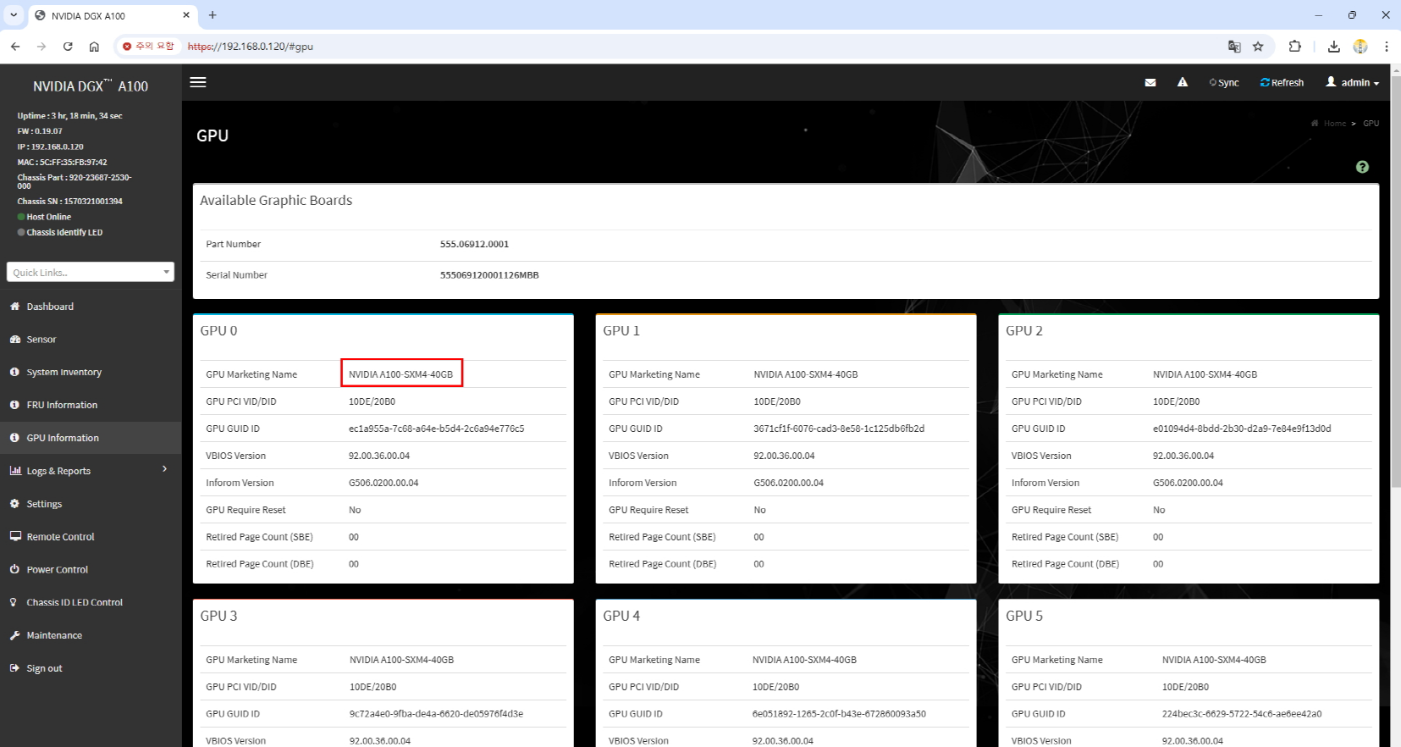Open the browser extensions puzzle icon

1294,47
